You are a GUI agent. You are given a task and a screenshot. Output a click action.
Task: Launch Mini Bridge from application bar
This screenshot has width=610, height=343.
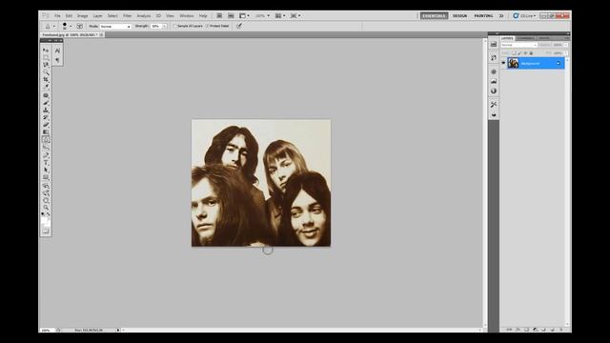pyautogui.click(x=231, y=15)
